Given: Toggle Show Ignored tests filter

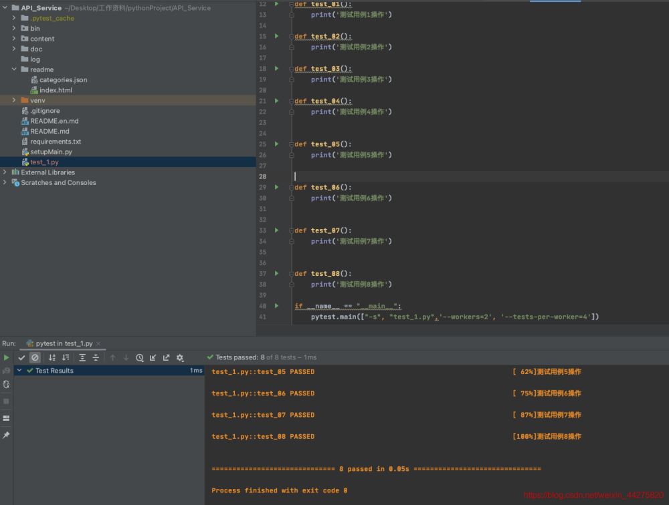Looking at the screenshot, I should pos(35,357).
